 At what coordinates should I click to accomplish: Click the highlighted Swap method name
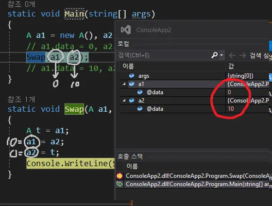coord(74,109)
